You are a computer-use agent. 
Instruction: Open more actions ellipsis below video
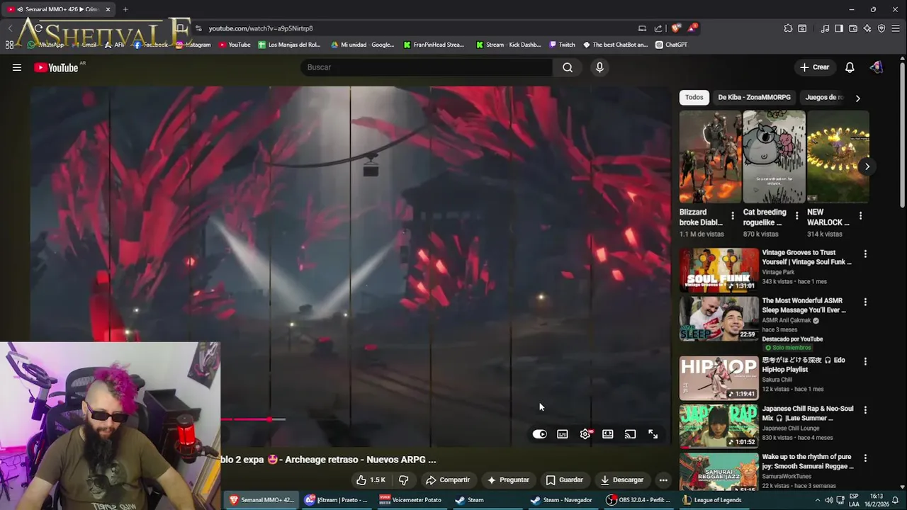click(x=663, y=480)
